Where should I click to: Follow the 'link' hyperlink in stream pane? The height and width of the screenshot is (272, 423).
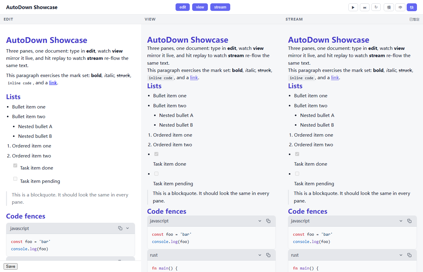[335, 78]
